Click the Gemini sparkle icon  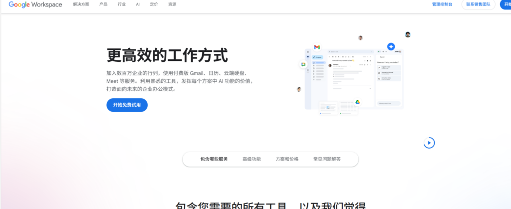coord(391,46)
